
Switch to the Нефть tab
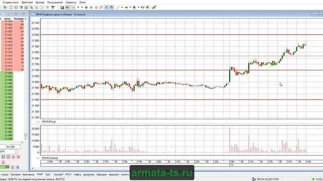[78, 174]
